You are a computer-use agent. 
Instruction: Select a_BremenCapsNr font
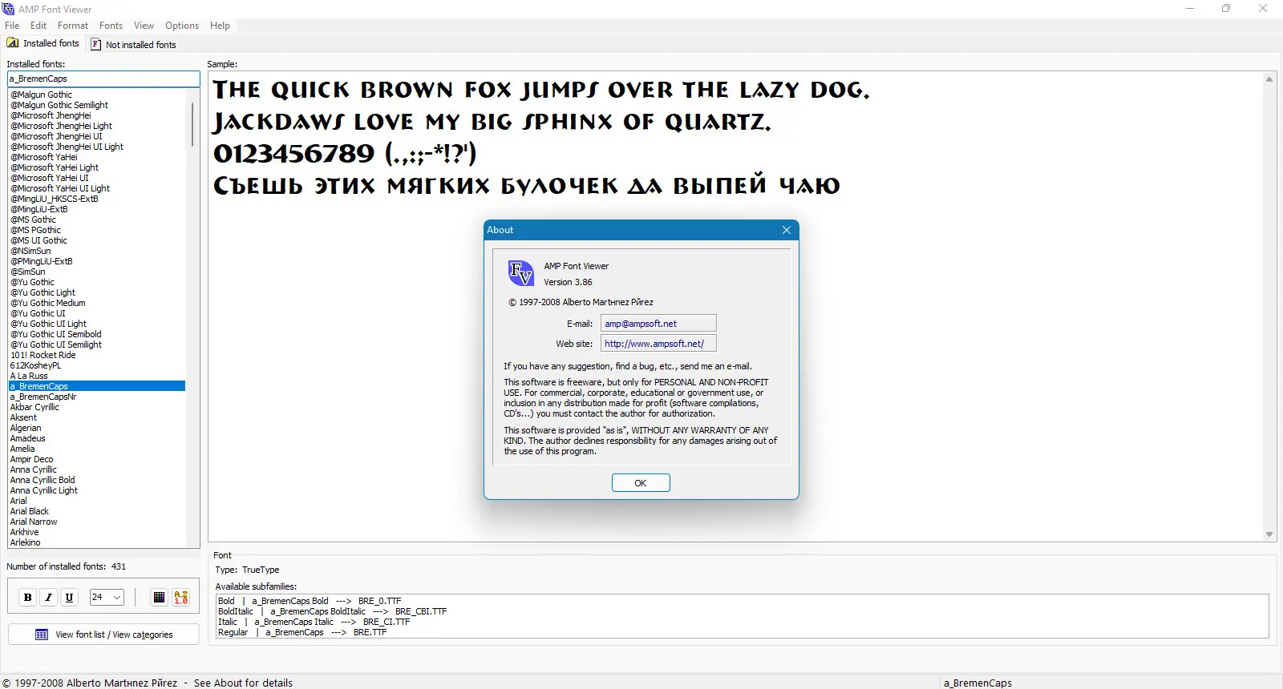point(97,397)
